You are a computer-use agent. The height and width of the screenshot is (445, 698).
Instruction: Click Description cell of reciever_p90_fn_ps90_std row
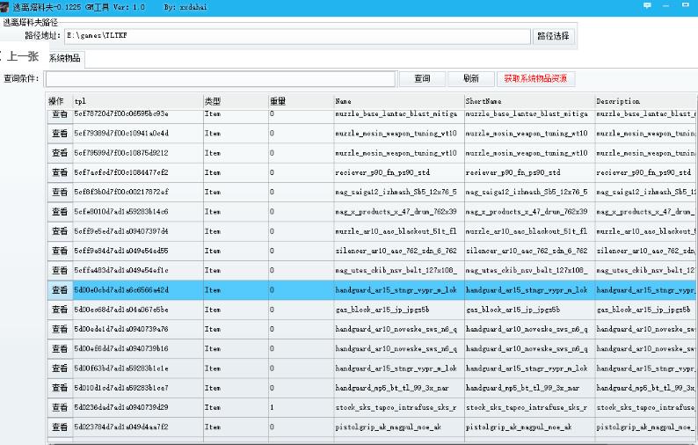(645, 172)
